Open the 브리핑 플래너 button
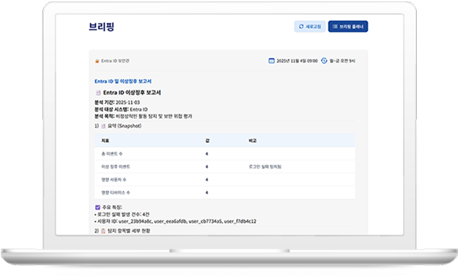The image size is (458, 277). click(x=348, y=27)
